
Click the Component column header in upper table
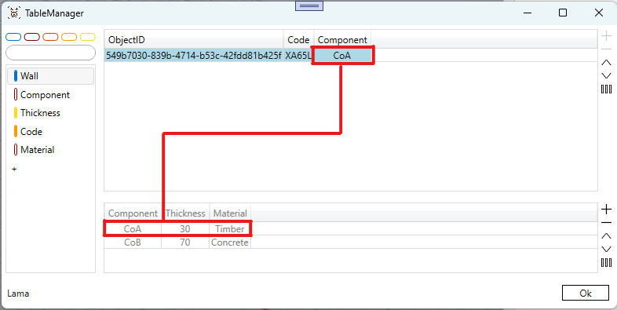coord(342,40)
